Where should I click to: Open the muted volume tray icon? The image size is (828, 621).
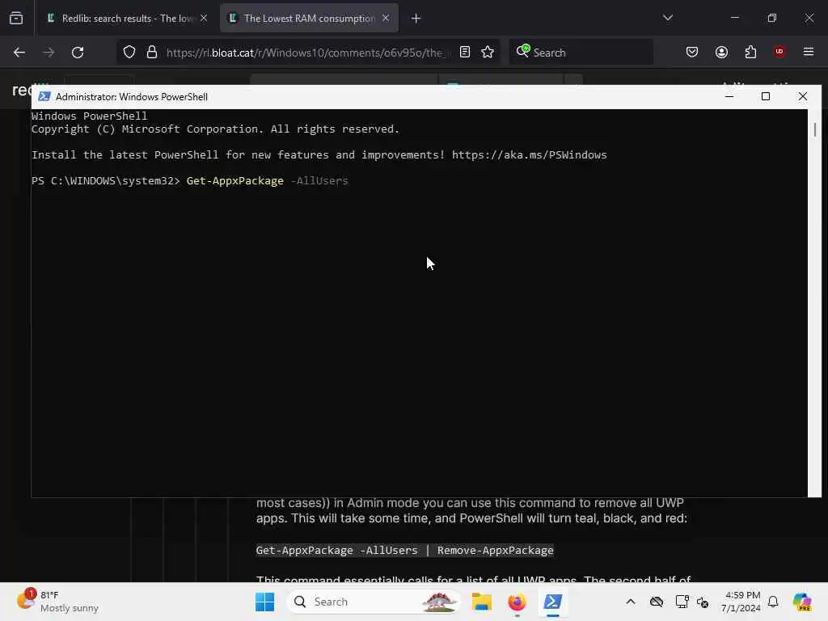(703, 602)
